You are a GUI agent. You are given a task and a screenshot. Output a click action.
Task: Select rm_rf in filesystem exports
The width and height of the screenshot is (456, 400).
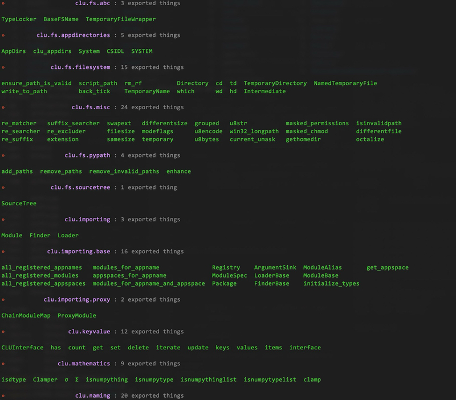tap(133, 83)
